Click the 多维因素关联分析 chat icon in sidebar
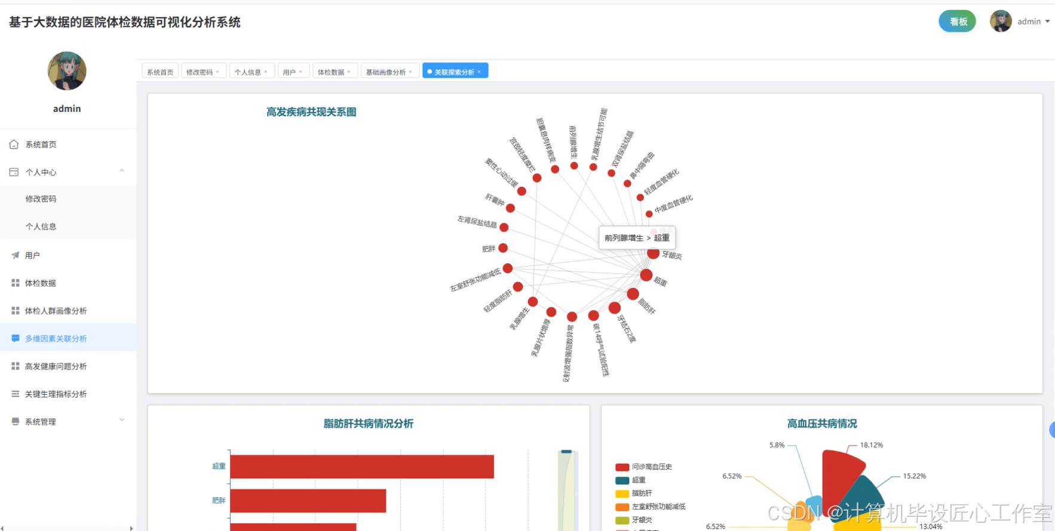 click(x=15, y=338)
